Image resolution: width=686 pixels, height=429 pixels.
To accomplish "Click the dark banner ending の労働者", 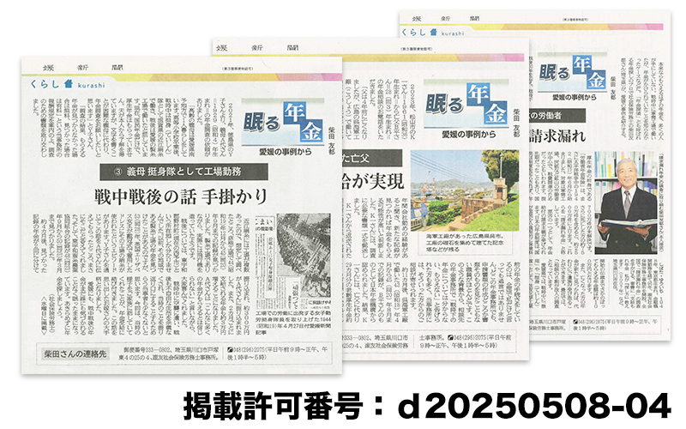I will tap(557, 116).
